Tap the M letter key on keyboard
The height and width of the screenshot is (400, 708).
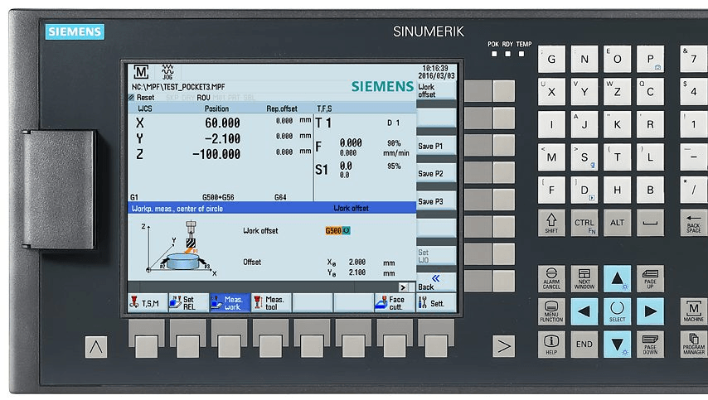[551, 157]
